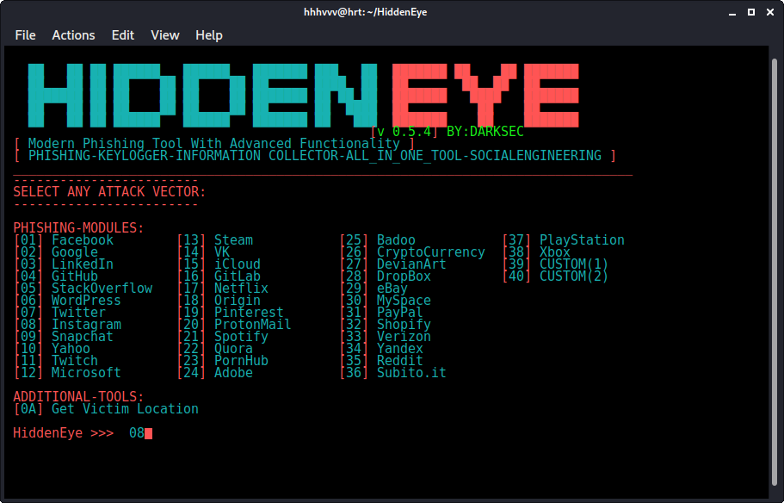Click the text 'LinkedIn'

pos(83,264)
